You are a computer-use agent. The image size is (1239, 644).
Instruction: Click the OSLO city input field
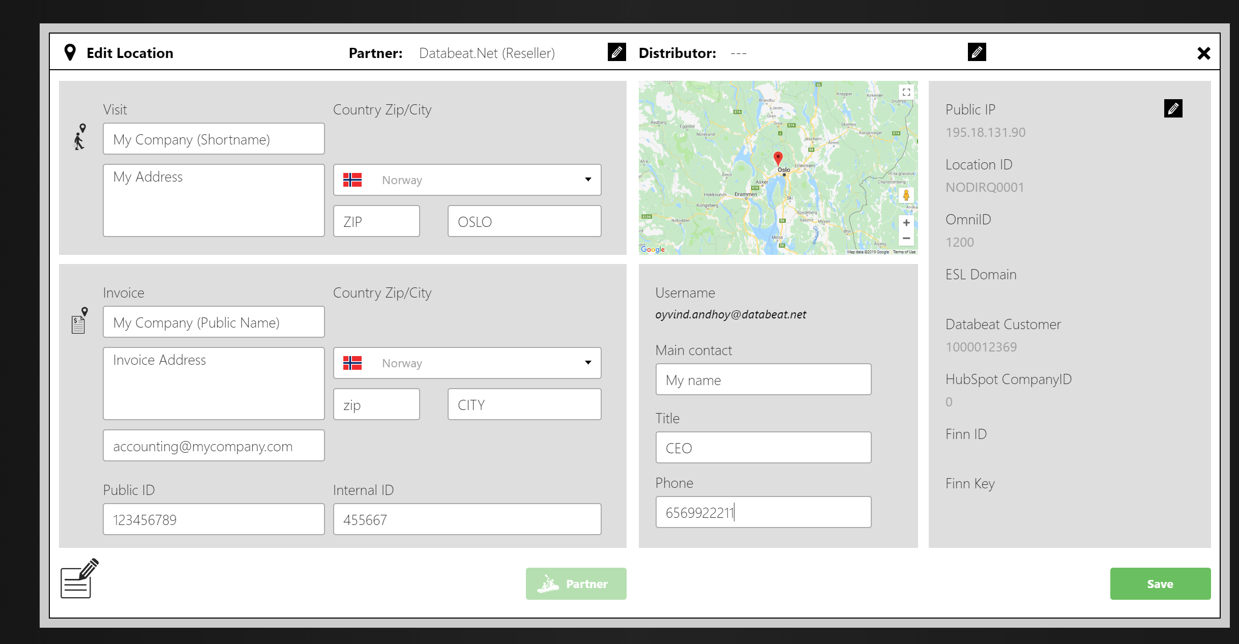(x=524, y=221)
